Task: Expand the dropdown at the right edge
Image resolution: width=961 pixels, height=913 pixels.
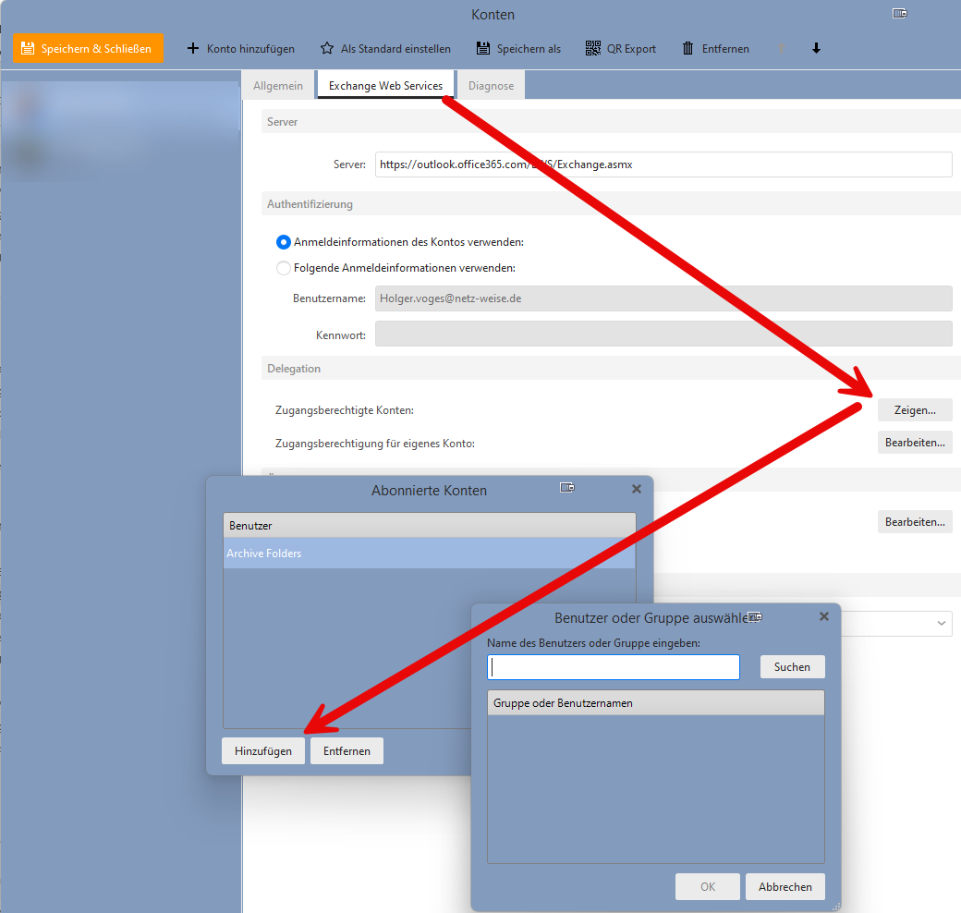Action: click(941, 624)
